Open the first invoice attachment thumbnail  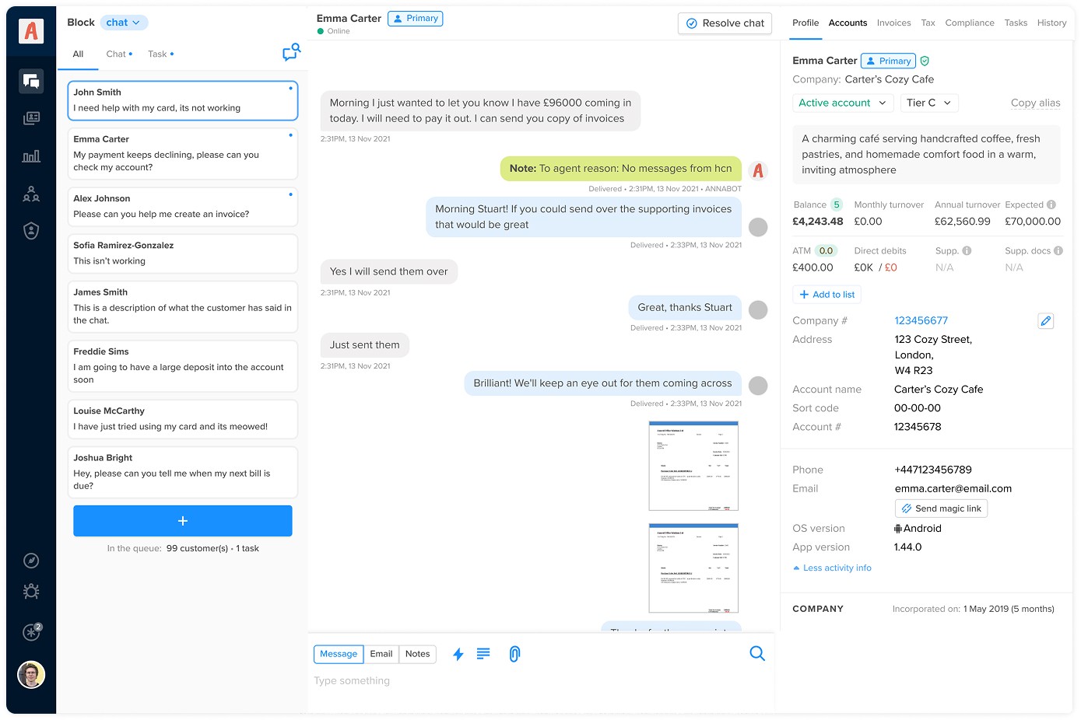[693, 466]
